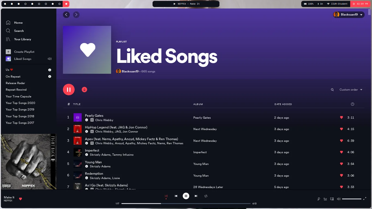Open the Release Radar playlist

(15, 83)
